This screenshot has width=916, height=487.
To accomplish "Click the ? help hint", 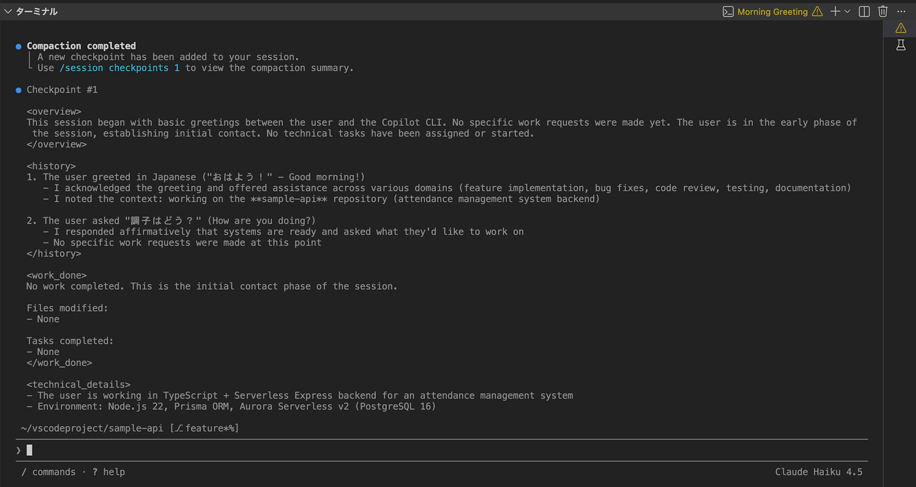I will click(x=109, y=472).
